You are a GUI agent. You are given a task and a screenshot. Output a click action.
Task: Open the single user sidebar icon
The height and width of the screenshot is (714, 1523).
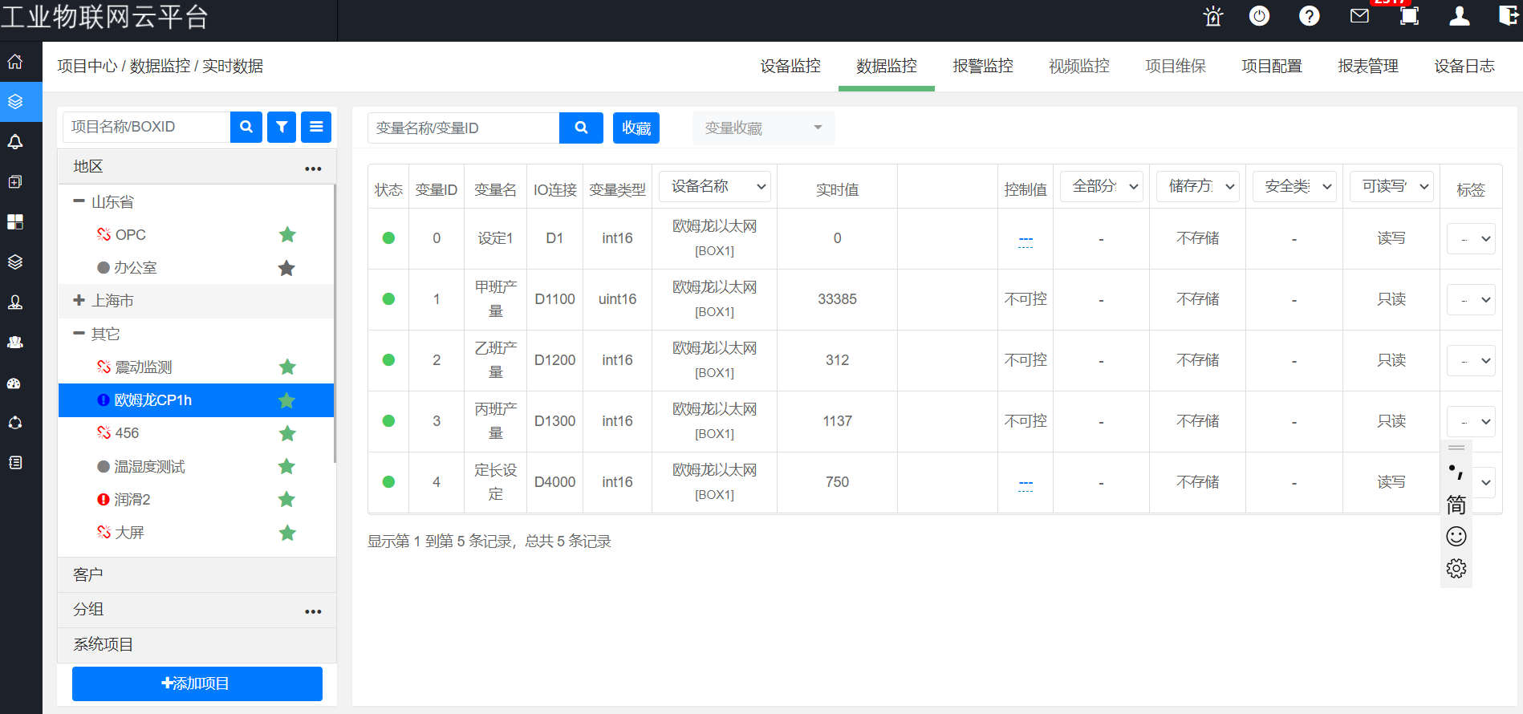pos(15,302)
